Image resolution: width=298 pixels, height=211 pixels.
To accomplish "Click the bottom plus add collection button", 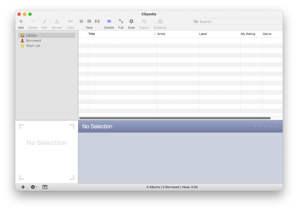I will [23, 187].
